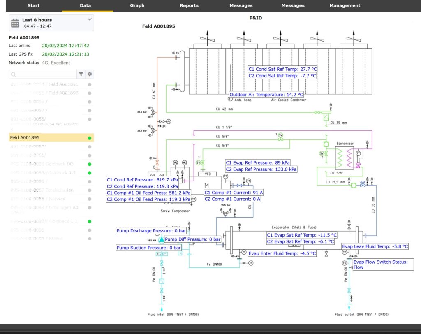Click the Fluid outlet (DIN 11851 / DN100) caption
Viewport: 421px width, 334px height.
(x=362, y=314)
